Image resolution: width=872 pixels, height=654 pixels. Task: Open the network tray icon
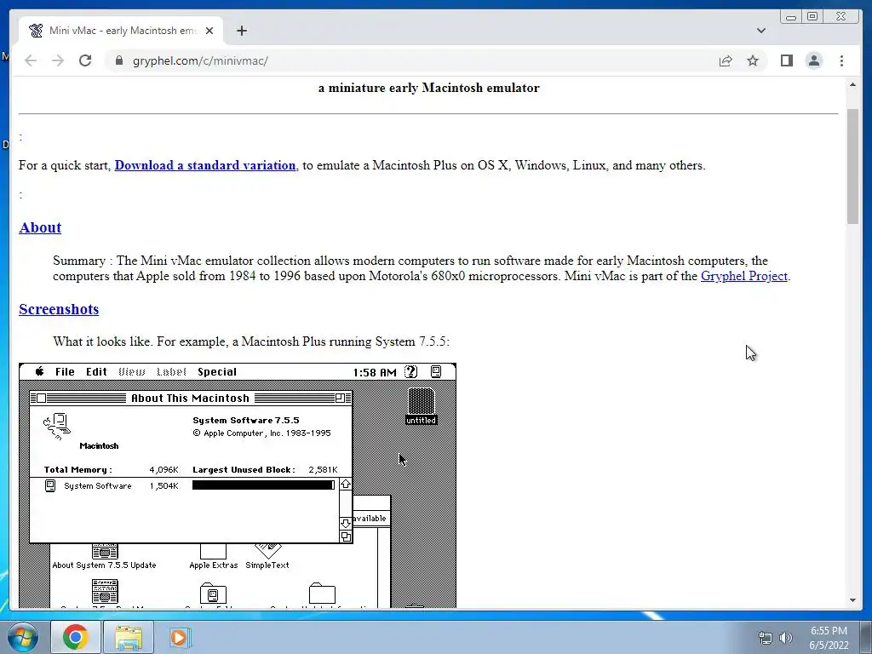(x=766, y=637)
